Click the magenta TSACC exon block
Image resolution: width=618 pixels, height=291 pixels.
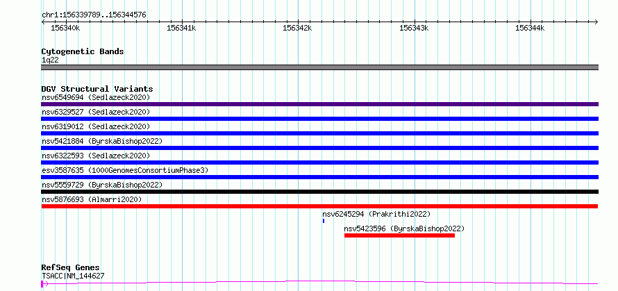coord(42,283)
